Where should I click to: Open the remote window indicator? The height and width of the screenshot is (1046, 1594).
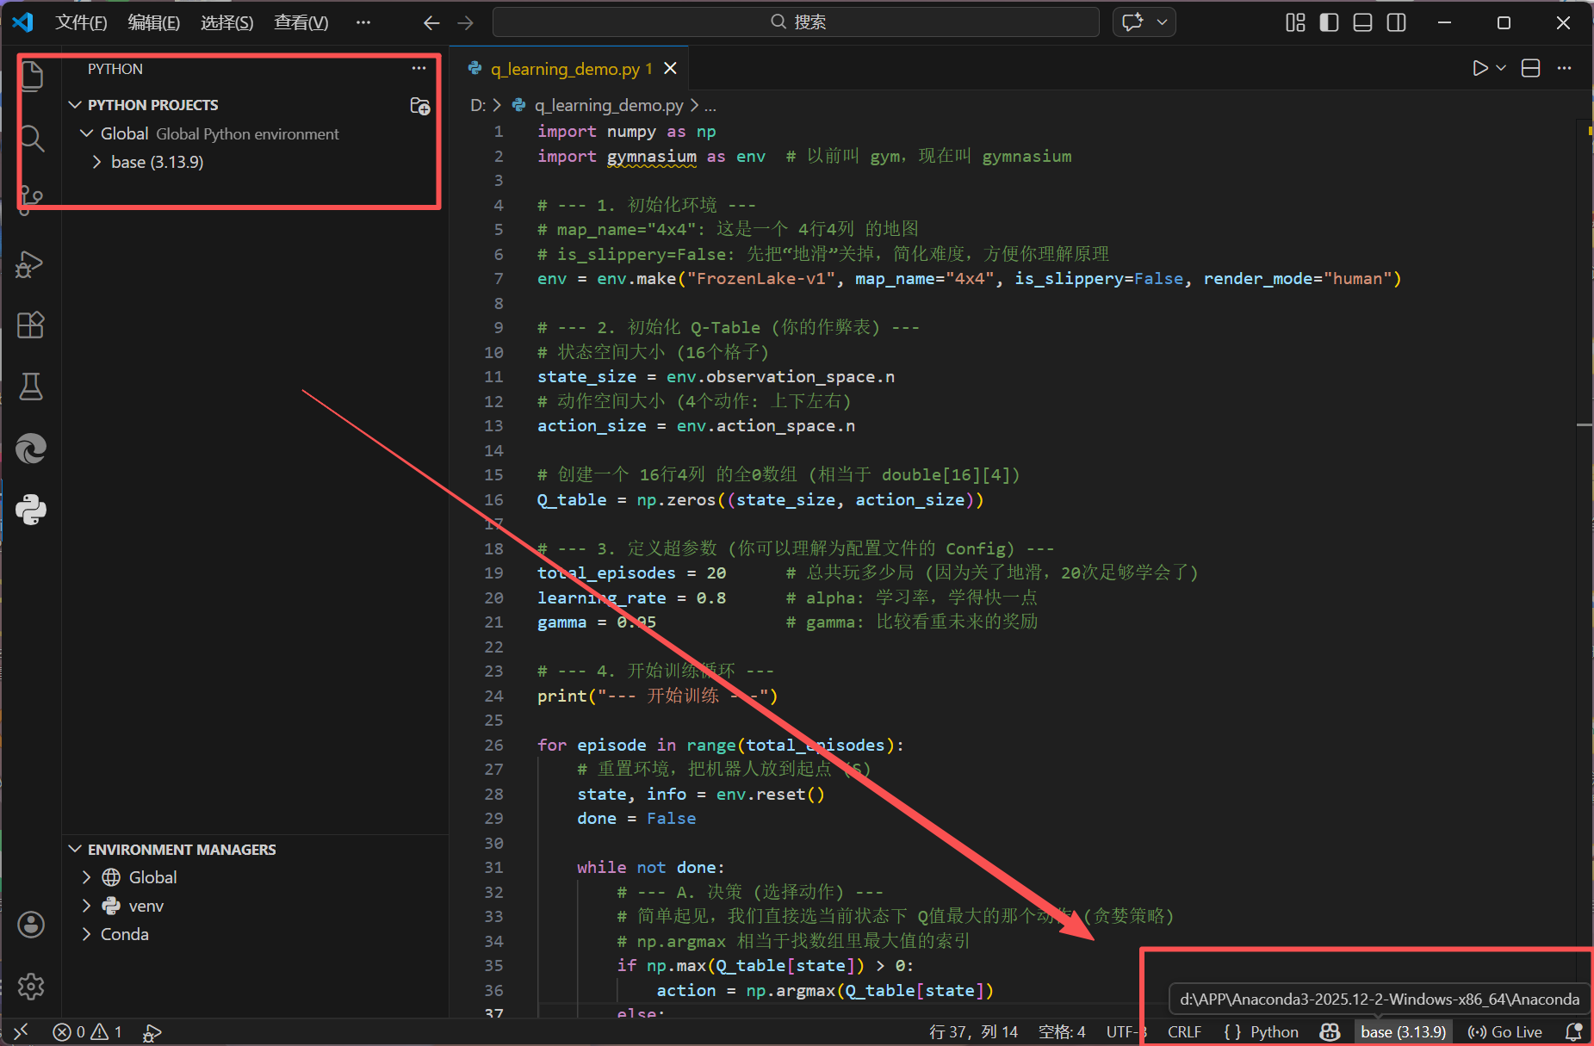point(22,1032)
